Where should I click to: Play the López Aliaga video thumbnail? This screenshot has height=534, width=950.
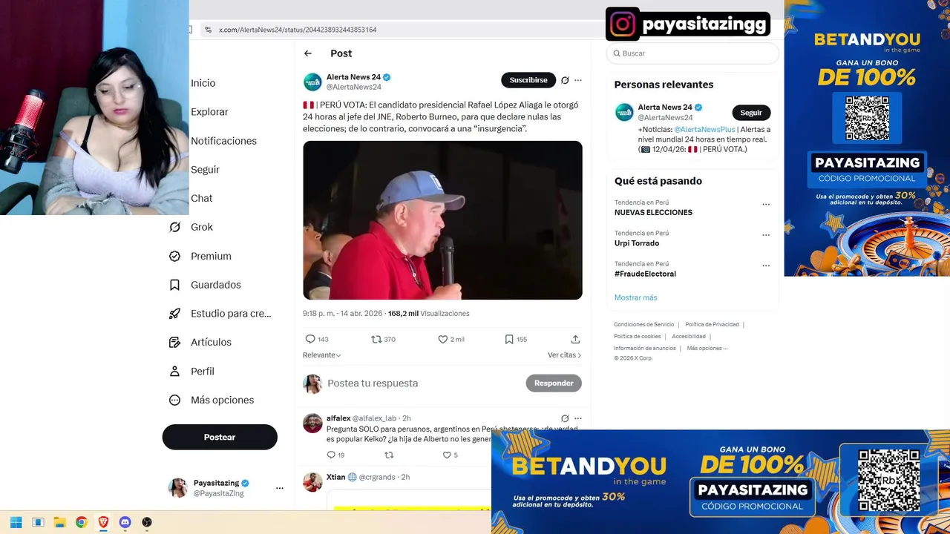pos(442,220)
